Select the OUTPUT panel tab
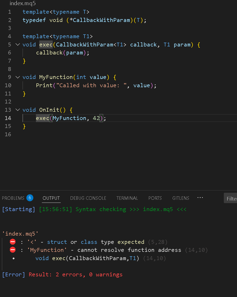Image resolution: width=237 pixels, height=297 pixels. [x=51, y=198]
